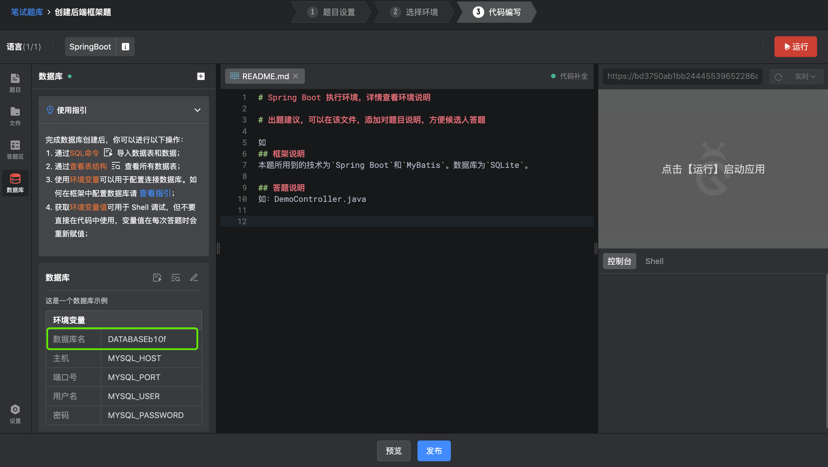Close the README.md editor tab
Viewport: 828px width, 467px height.
(x=296, y=76)
